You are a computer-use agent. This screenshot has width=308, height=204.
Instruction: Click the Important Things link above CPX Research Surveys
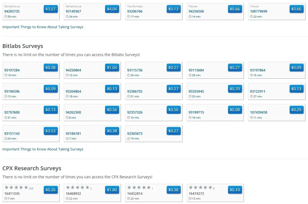(x=43, y=149)
